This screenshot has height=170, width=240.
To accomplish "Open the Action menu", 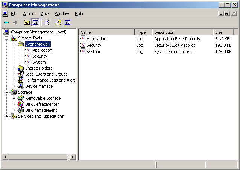I will [29, 14].
